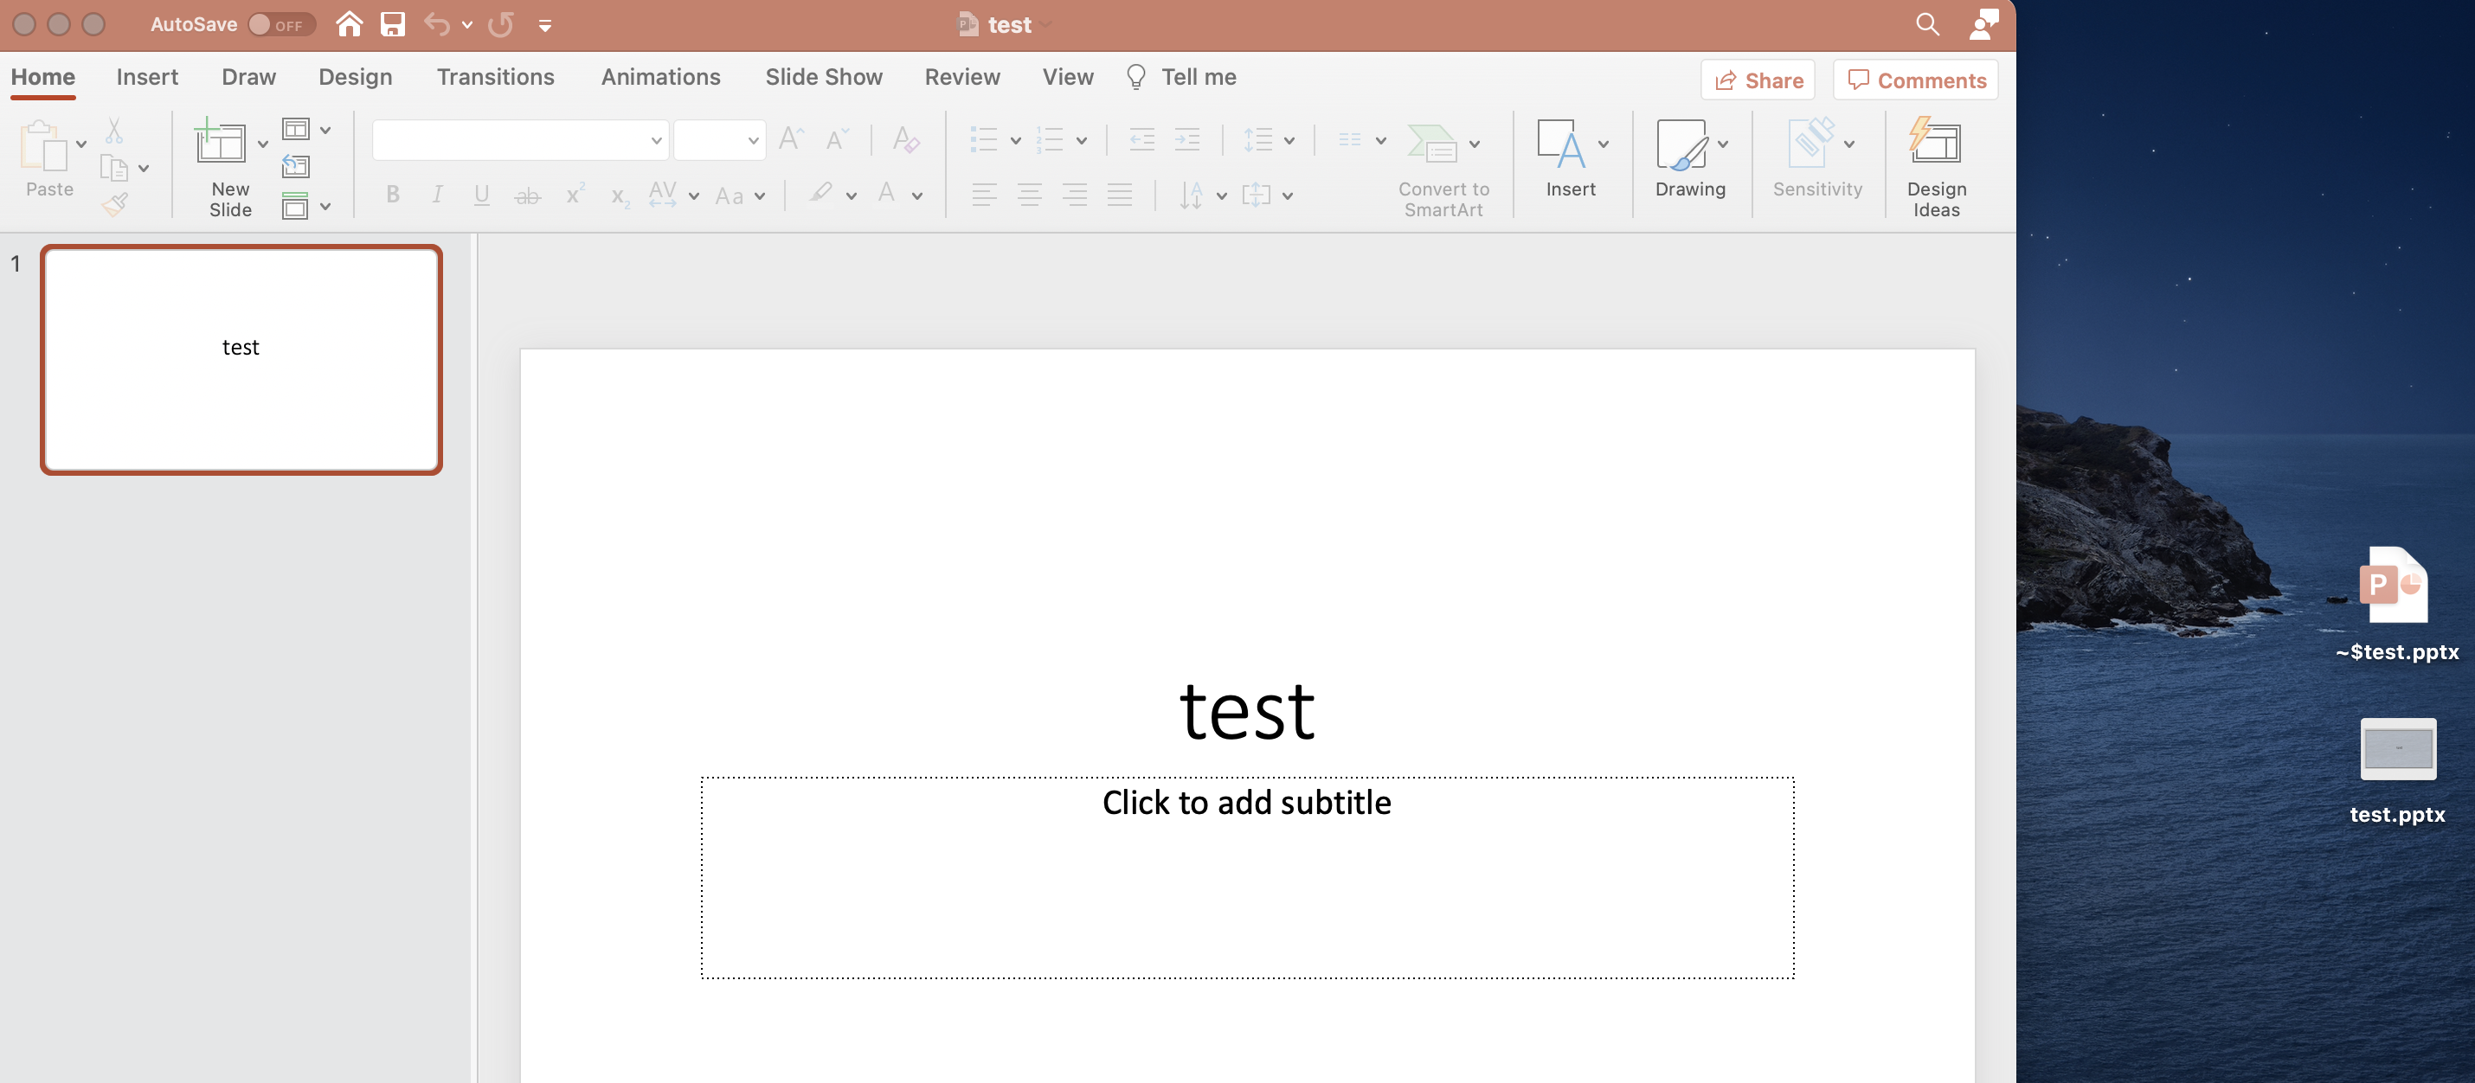Open the Transitions tab

tap(495, 77)
